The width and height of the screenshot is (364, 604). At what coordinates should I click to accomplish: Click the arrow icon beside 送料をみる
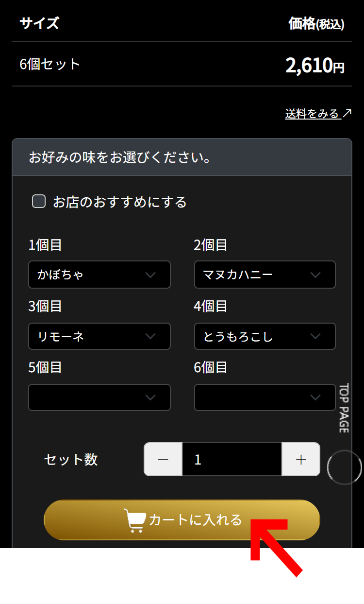pos(347,113)
